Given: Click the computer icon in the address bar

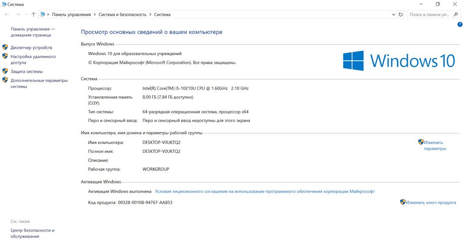Looking at the screenshot, I should (42, 14).
